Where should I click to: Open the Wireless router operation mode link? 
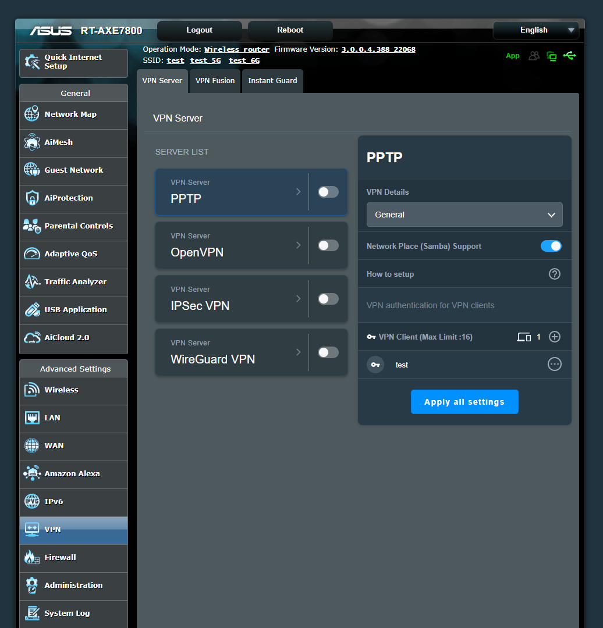pyautogui.click(x=236, y=49)
